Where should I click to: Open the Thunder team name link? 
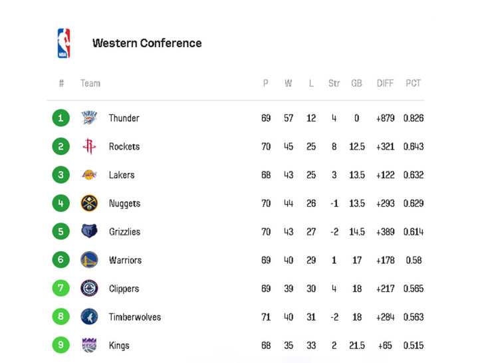(x=124, y=118)
